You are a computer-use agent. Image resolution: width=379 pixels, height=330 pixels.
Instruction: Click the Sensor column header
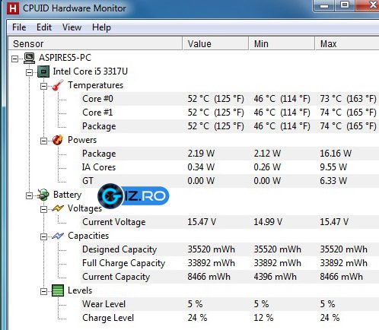coord(95,43)
